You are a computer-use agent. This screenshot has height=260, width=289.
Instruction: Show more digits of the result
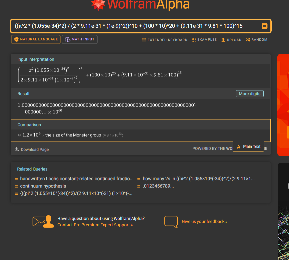coord(249,94)
